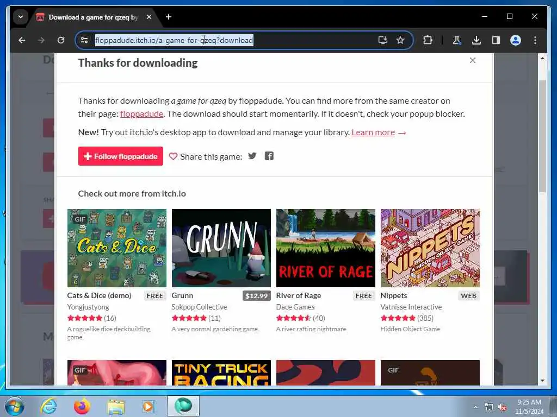Click the Tiny Truck Racing thumbnail
Image resolution: width=557 pixels, height=417 pixels.
[221, 372]
